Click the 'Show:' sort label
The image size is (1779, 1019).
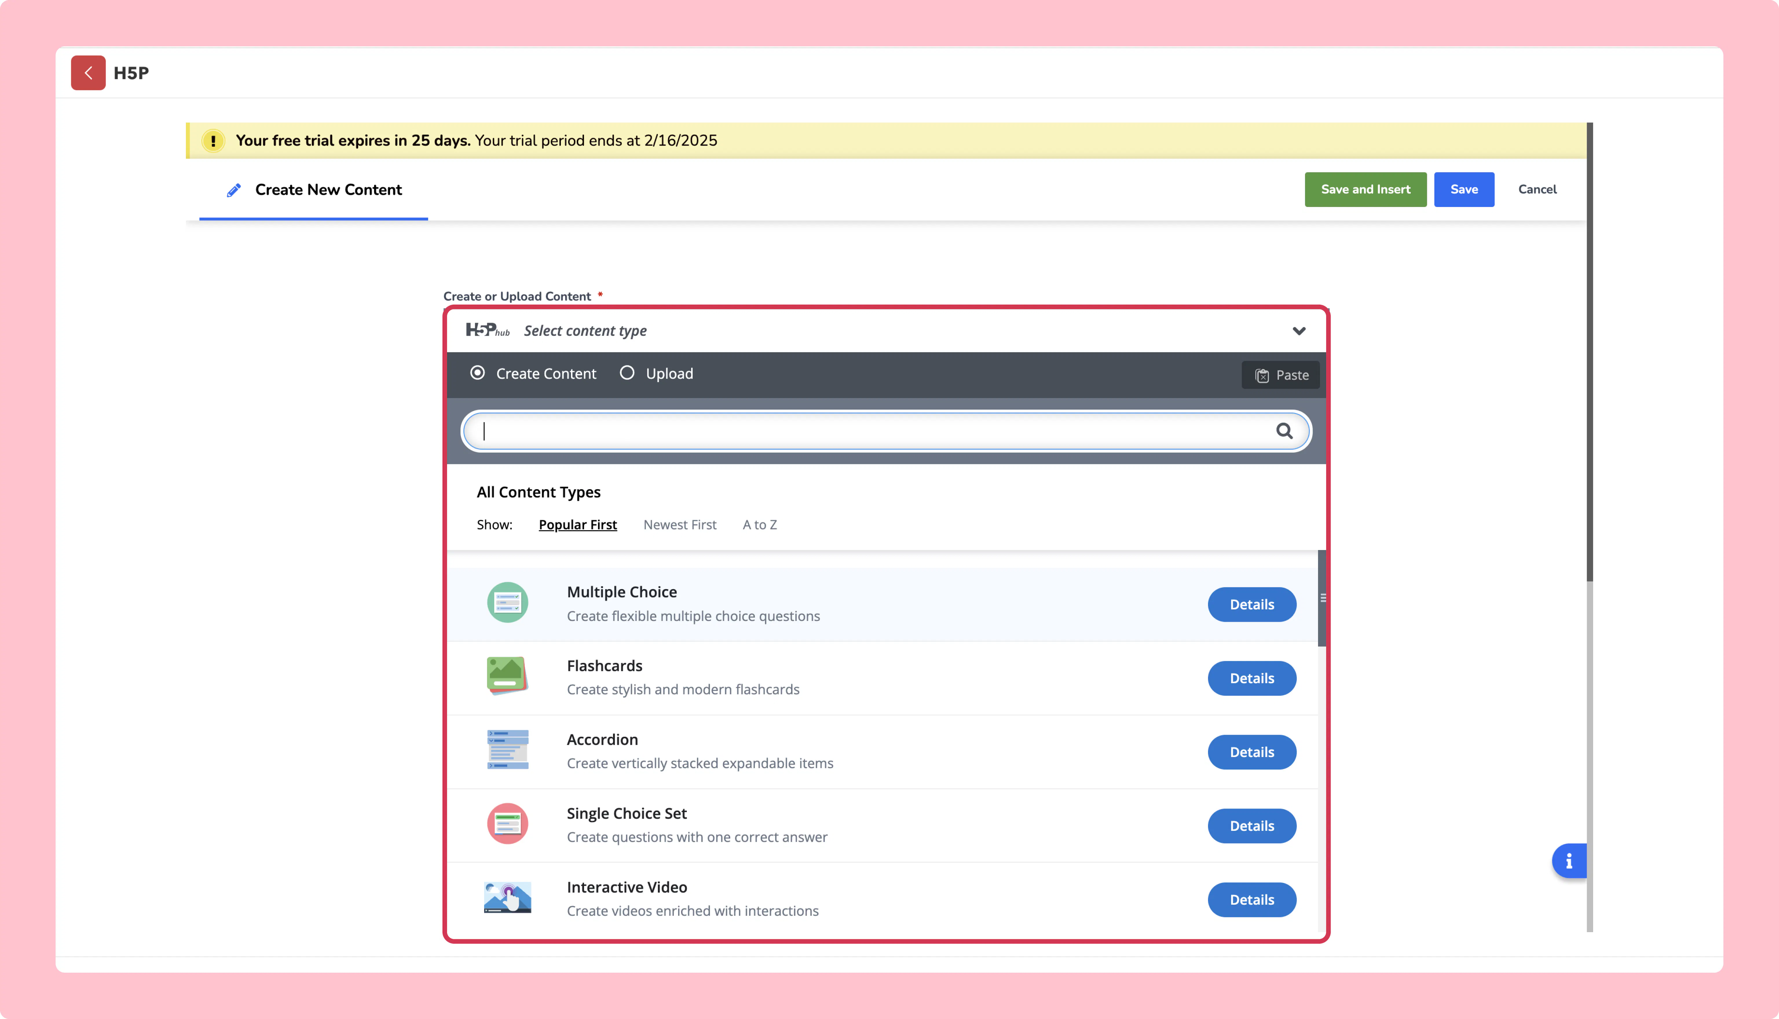(x=495, y=525)
